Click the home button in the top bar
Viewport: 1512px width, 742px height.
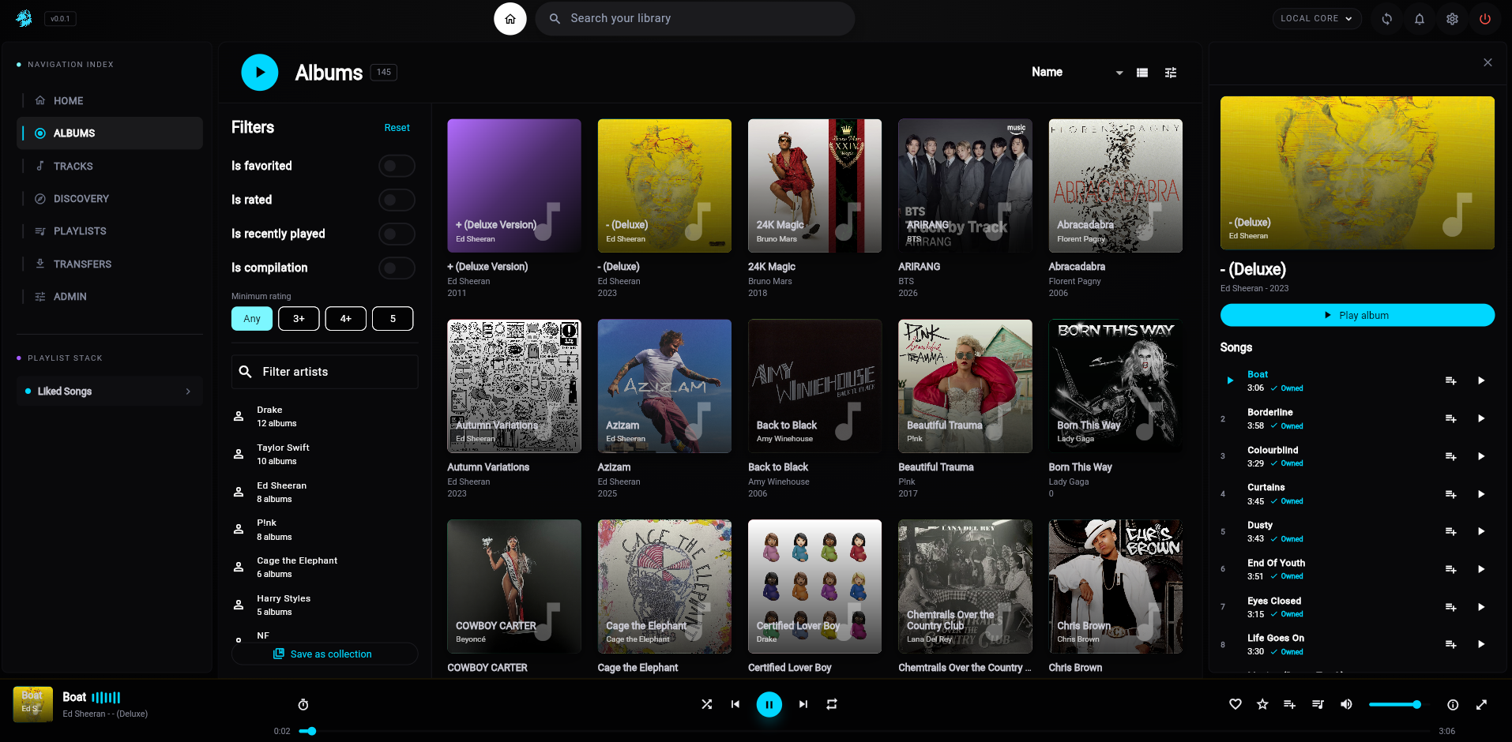click(x=510, y=19)
